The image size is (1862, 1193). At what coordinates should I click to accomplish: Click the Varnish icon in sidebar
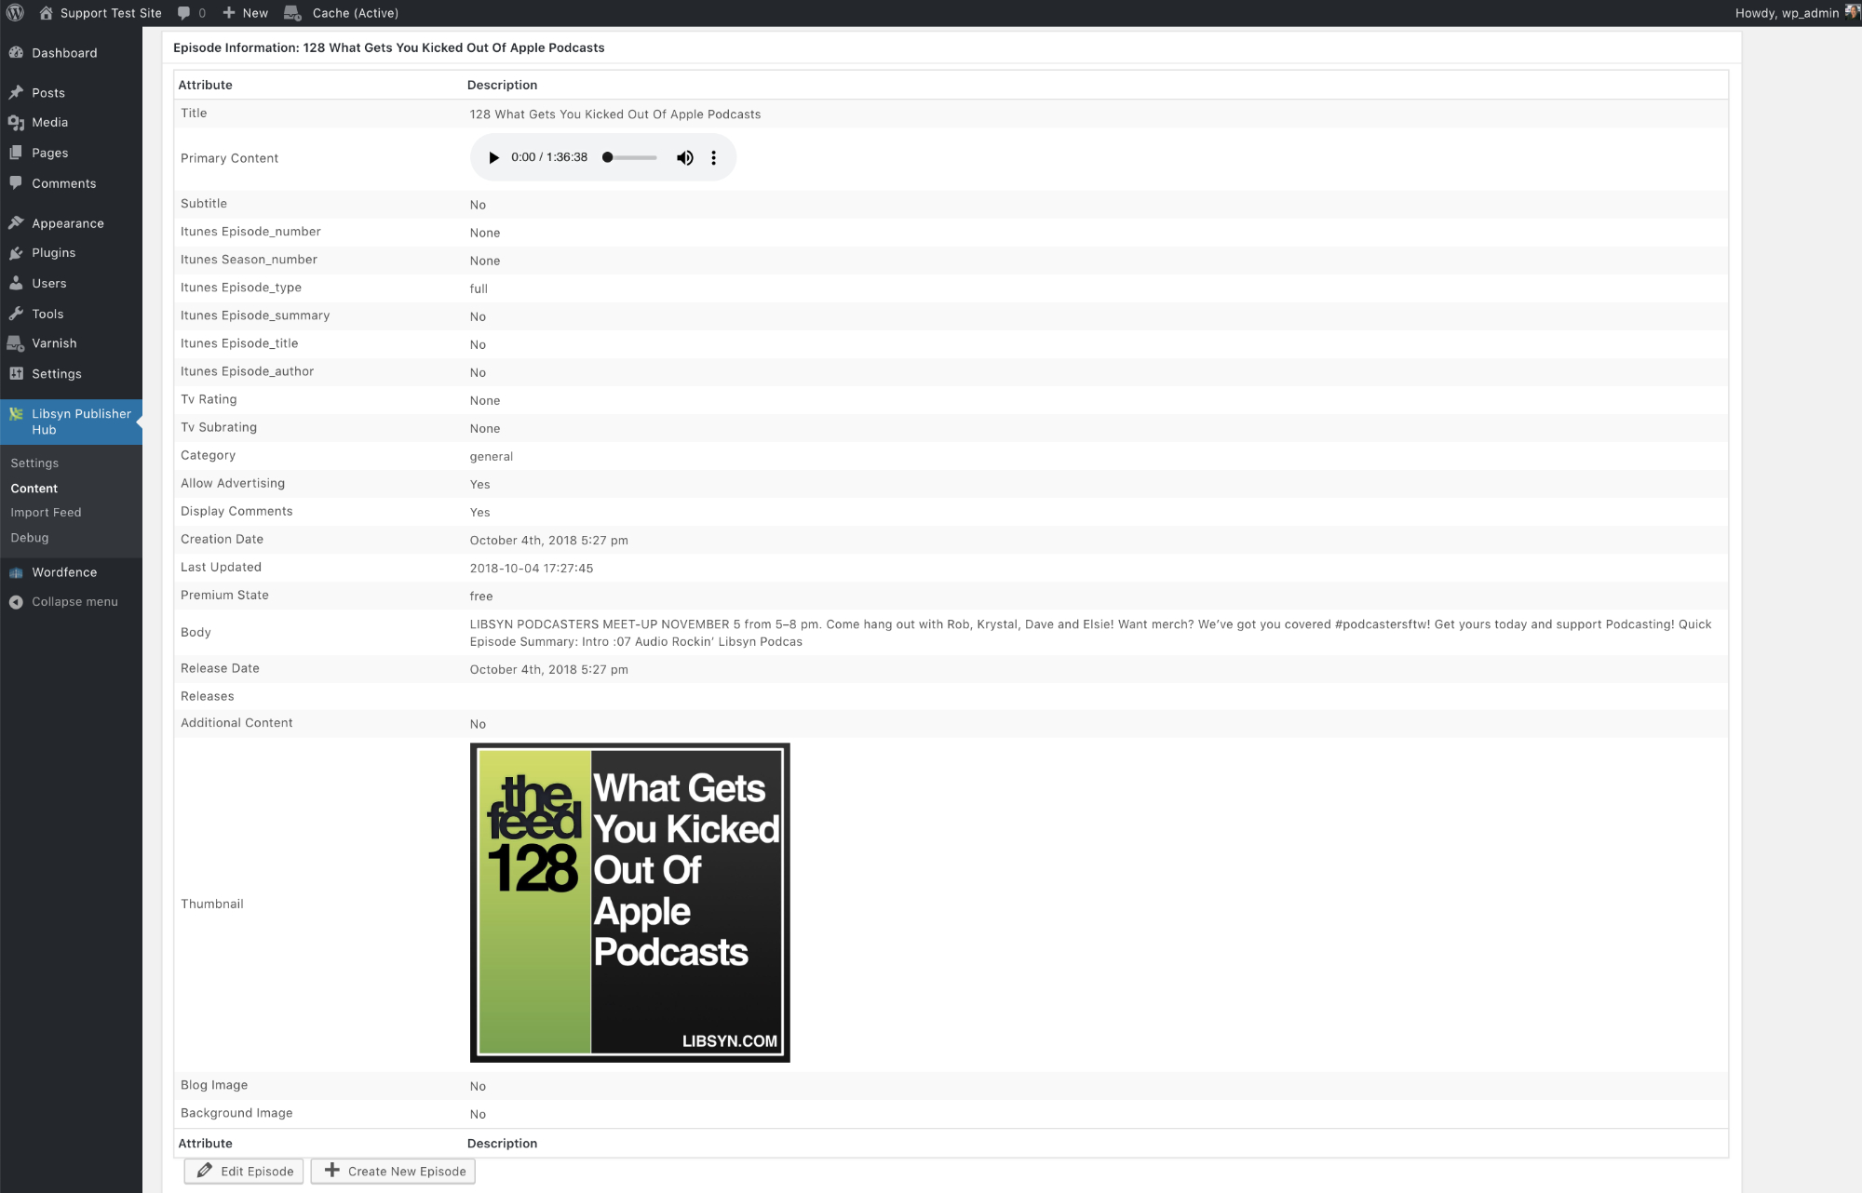pos(16,343)
